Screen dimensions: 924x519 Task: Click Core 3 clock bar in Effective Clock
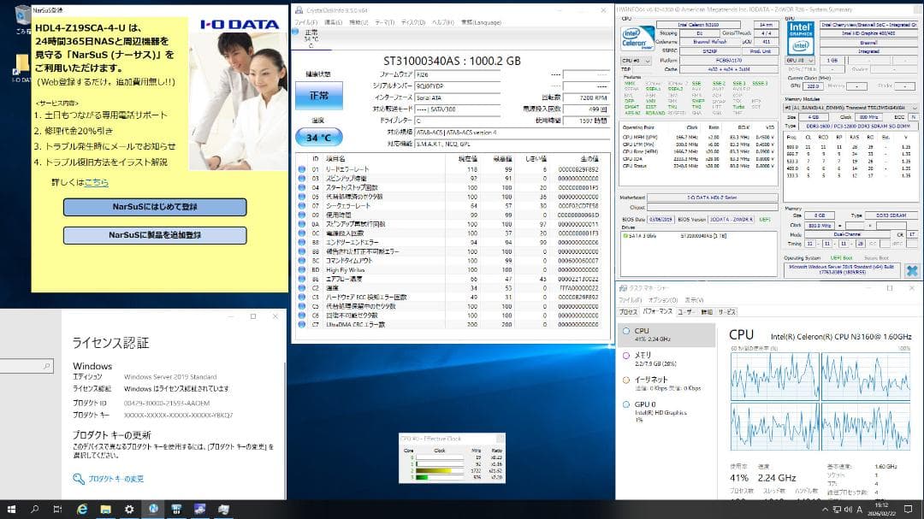439,477
